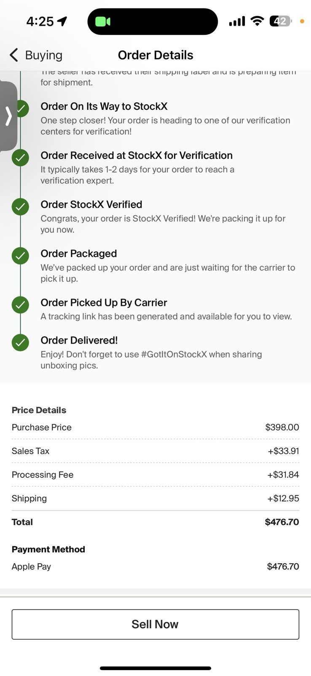This screenshot has height=676, width=311.
Task: Tap the location arrow beside the time
Action: 62,21
